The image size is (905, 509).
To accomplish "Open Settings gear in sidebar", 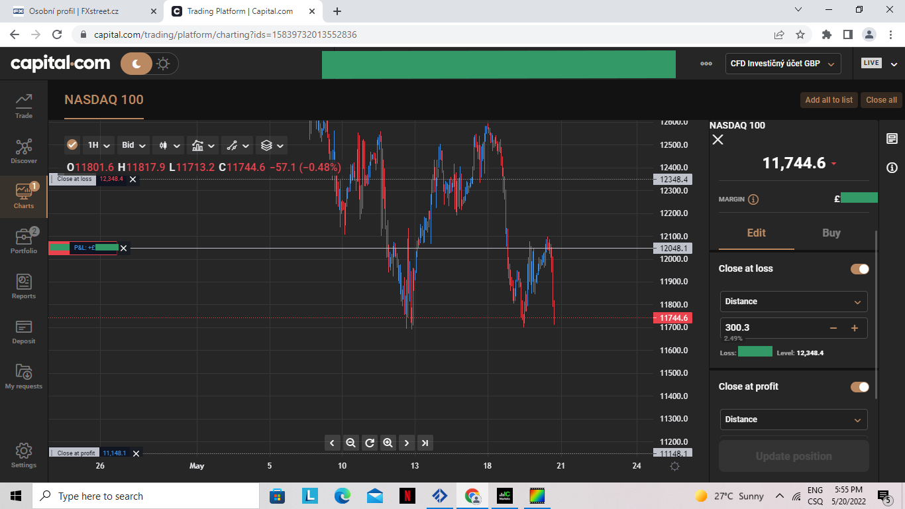I will [x=24, y=455].
